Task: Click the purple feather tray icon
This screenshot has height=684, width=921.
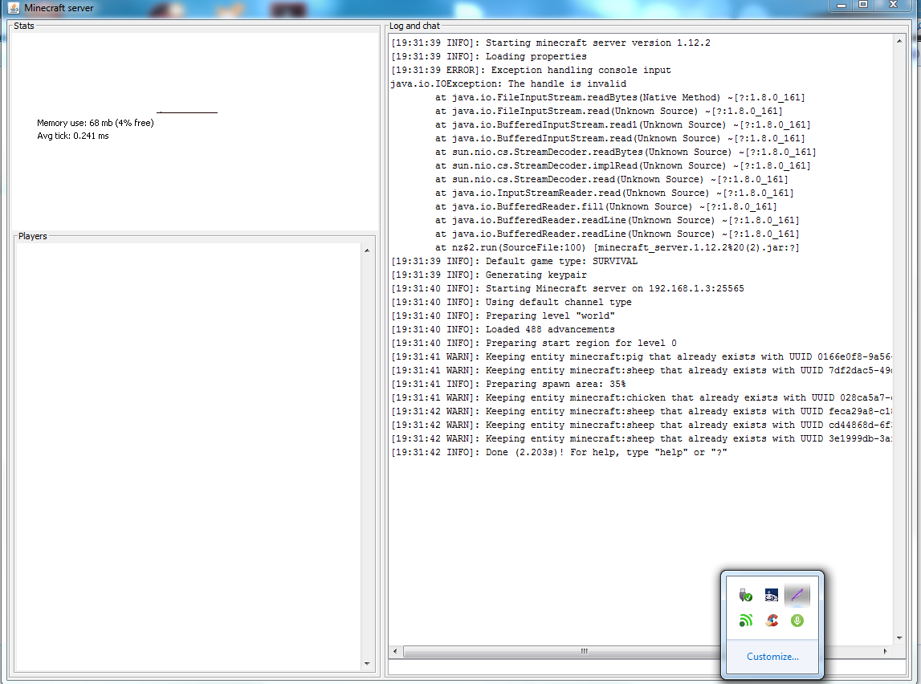Action: tap(797, 596)
